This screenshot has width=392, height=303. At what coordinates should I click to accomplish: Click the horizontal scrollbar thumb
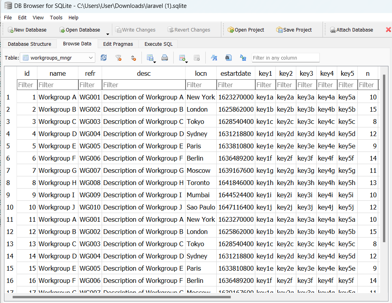[121, 297]
